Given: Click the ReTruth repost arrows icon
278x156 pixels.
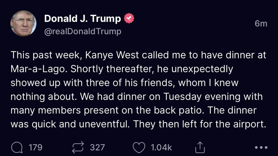Looking at the screenshot, I should (x=78, y=147).
